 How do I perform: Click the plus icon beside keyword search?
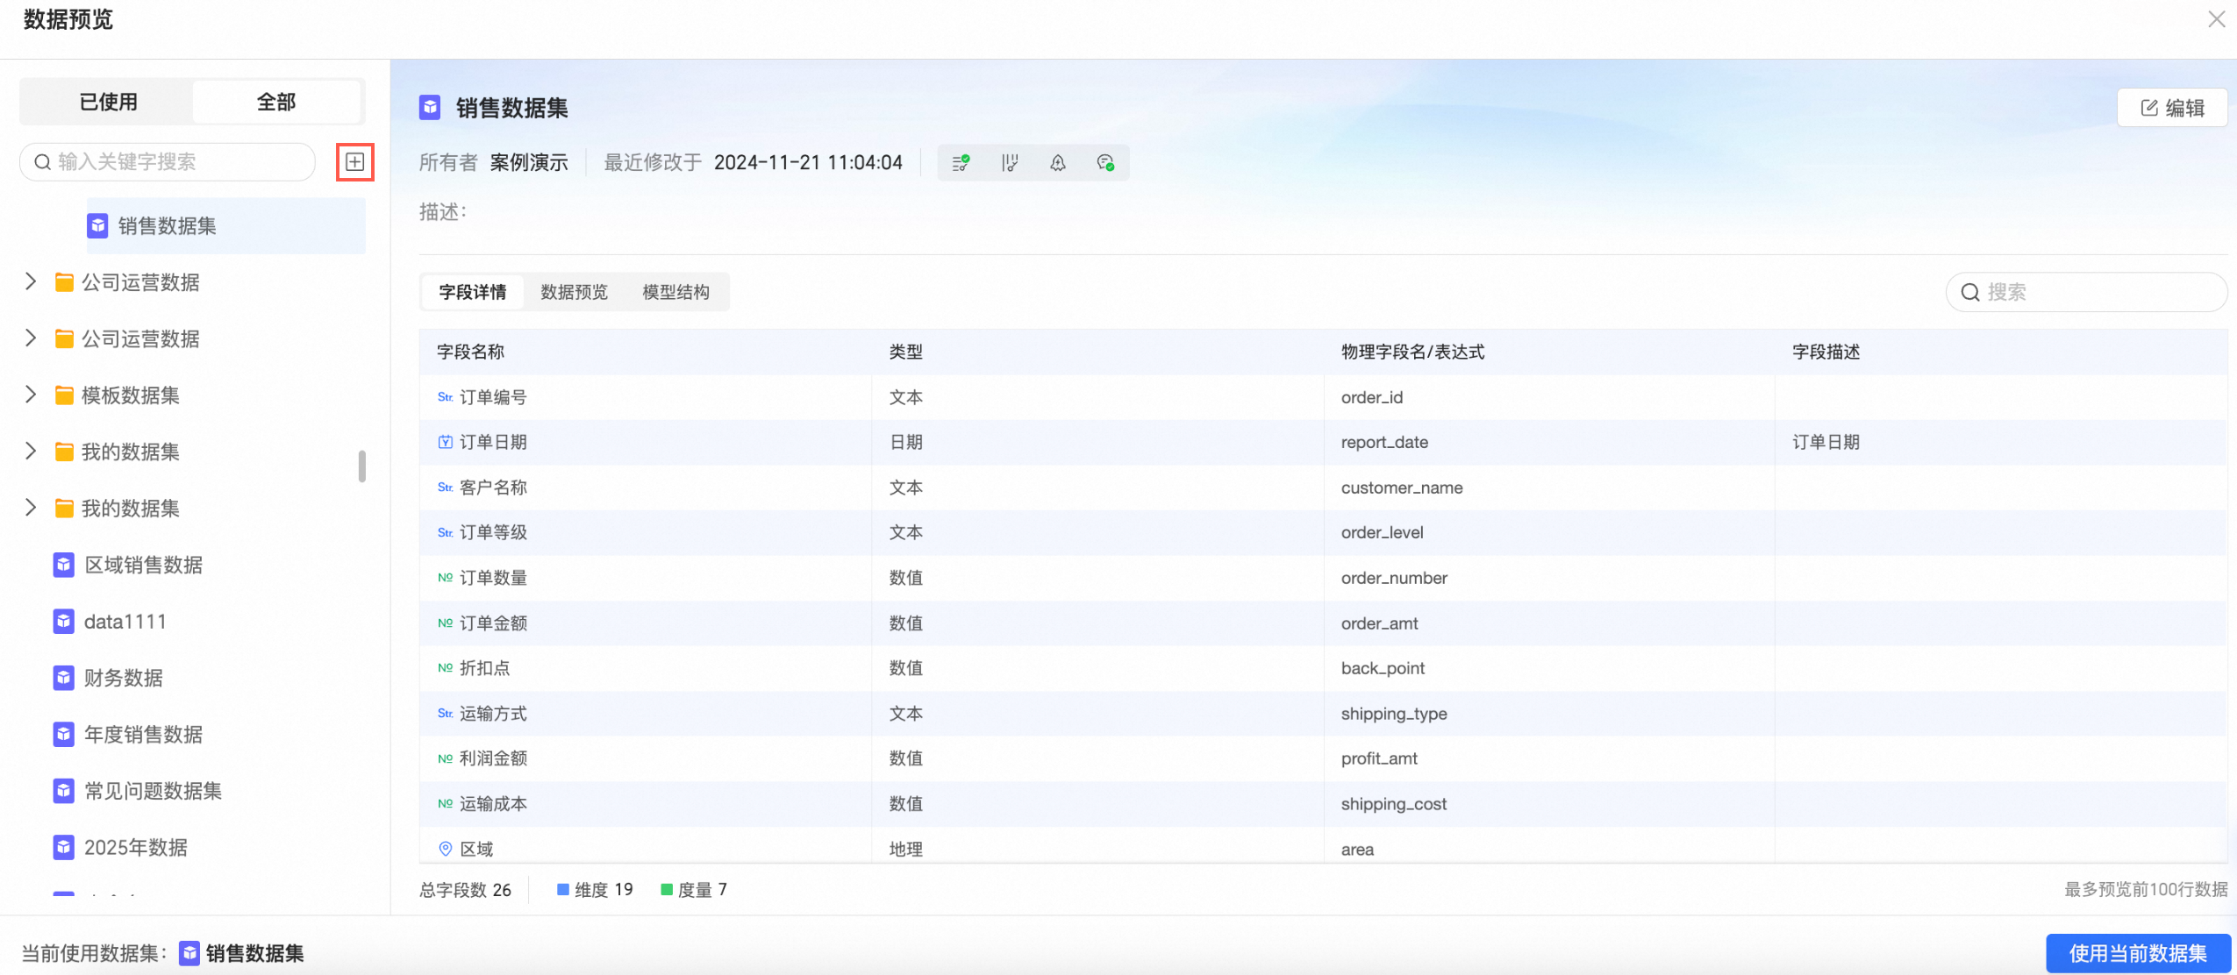click(355, 162)
